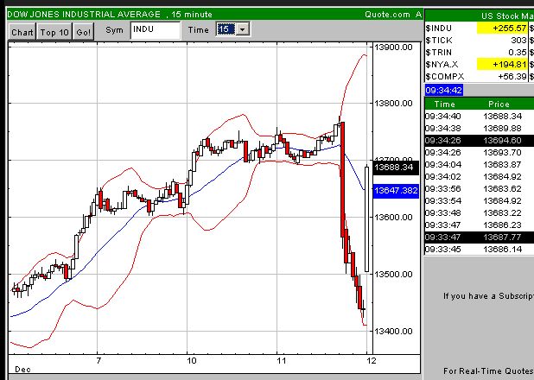Click the Chart button

(22, 32)
